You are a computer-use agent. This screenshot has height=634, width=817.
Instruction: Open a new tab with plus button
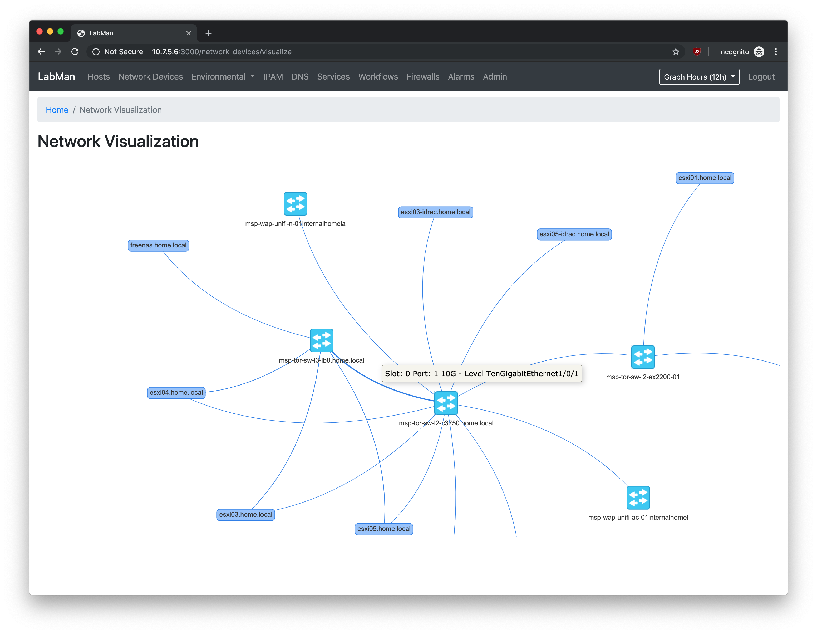tap(208, 33)
